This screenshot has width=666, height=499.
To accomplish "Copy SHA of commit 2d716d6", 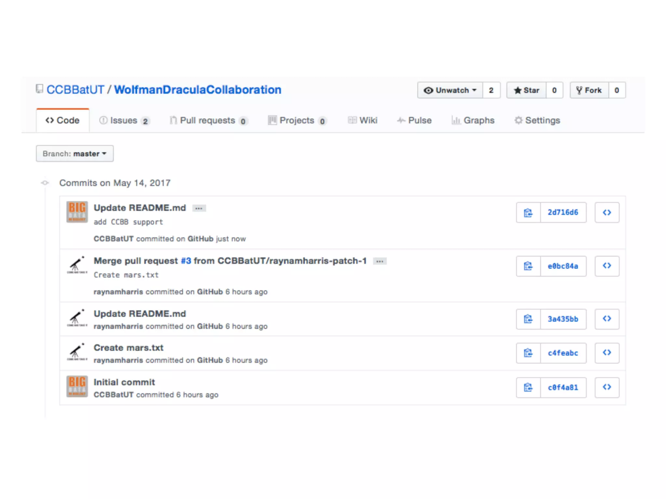I will pyautogui.click(x=528, y=213).
